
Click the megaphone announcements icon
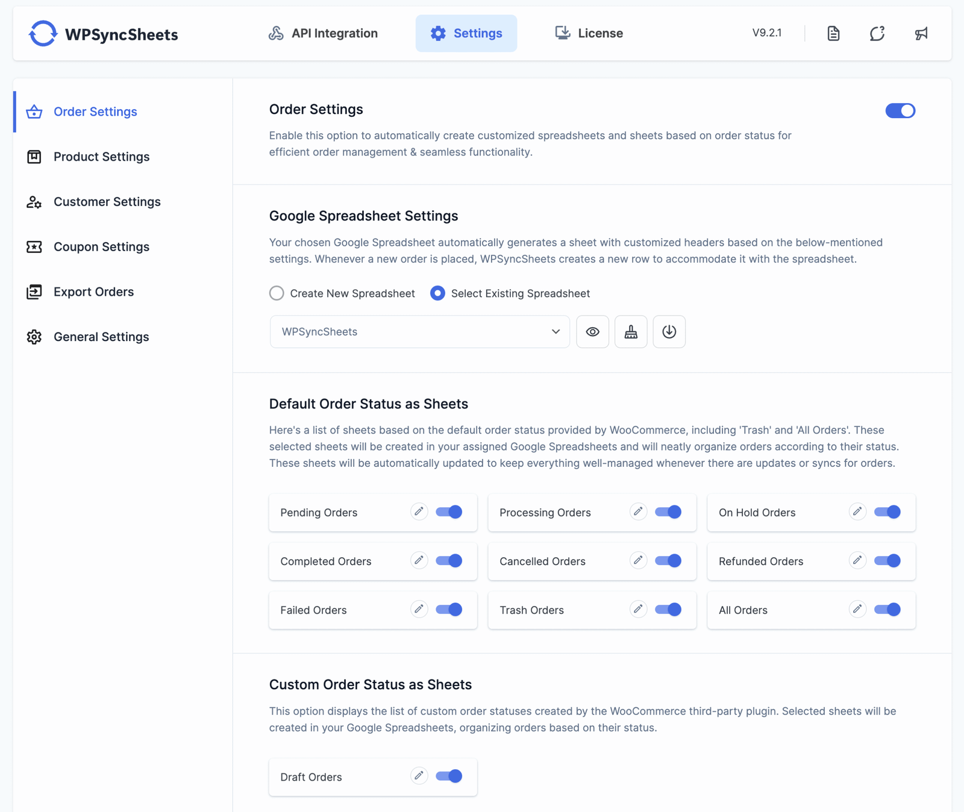tap(921, 34)
